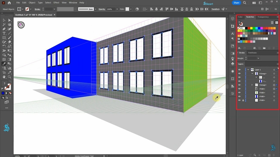Select the Shape Builder tool
This screenshot has width=280, height=157.
coord(4,55)
